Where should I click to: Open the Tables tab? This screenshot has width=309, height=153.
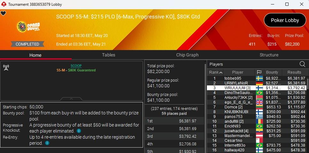point(108,55)
